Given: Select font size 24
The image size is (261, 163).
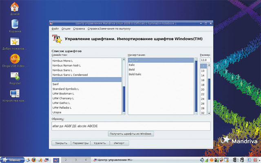Looking at the screenshot, I should click(x=203, y=99).
